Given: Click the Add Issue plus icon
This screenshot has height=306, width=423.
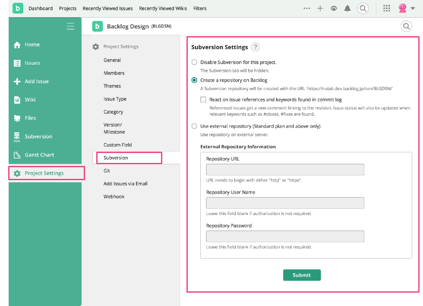Looking at the screenshot, I should click(17, 81).
